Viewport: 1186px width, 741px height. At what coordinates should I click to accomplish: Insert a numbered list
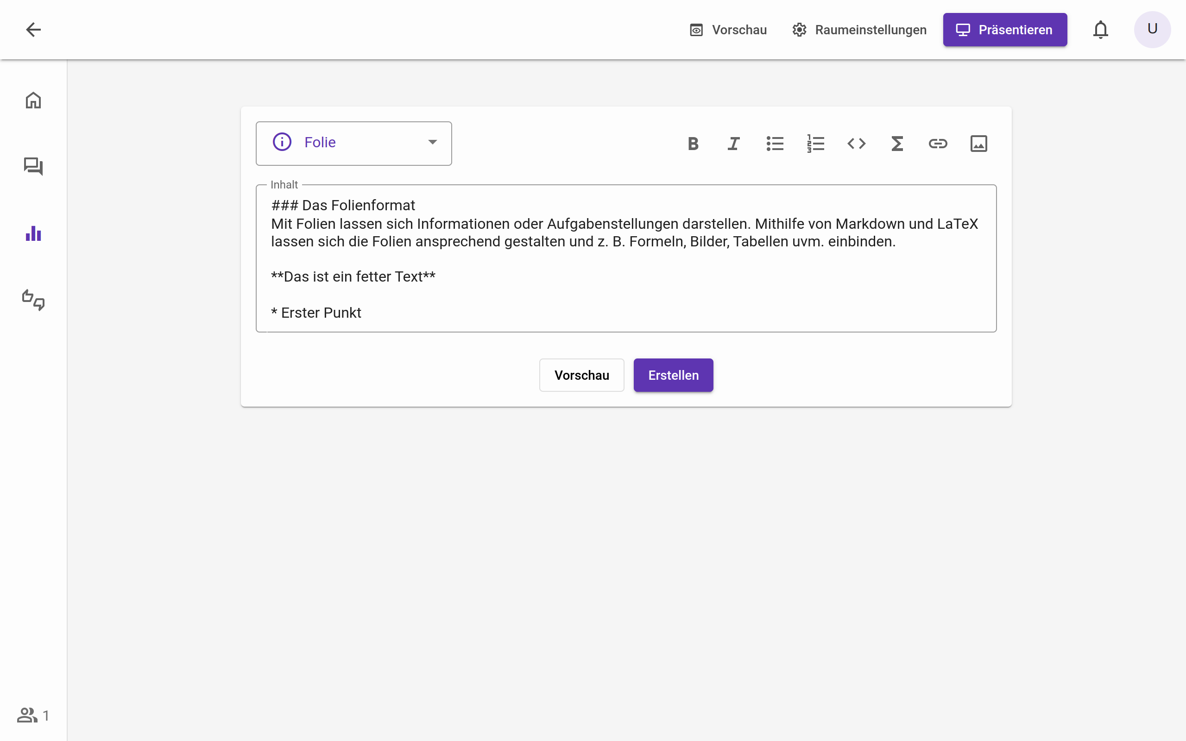pos(815,144)
